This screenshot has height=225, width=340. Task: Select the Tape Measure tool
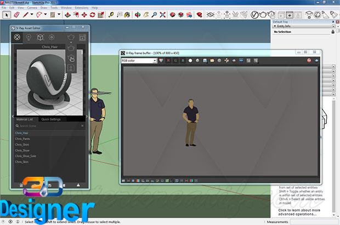point(111,15)
